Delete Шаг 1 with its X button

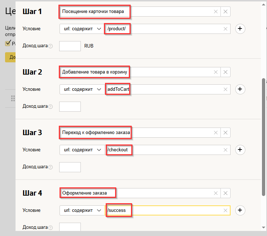click(x=226, y=12)
